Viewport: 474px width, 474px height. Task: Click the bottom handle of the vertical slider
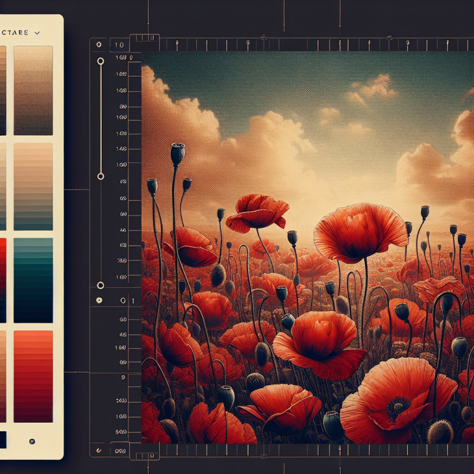[101, 285]
